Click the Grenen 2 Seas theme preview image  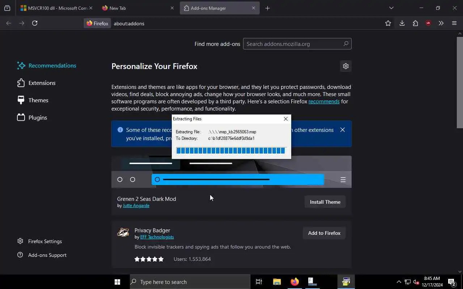click(x=231, y=172)
